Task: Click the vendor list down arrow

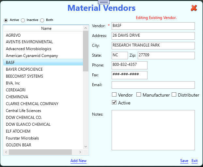Action: click(x=86, y=146)
